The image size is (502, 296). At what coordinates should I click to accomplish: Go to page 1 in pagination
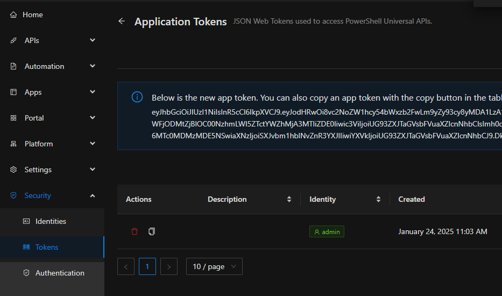pyautogui.click(x=147, y=266)
